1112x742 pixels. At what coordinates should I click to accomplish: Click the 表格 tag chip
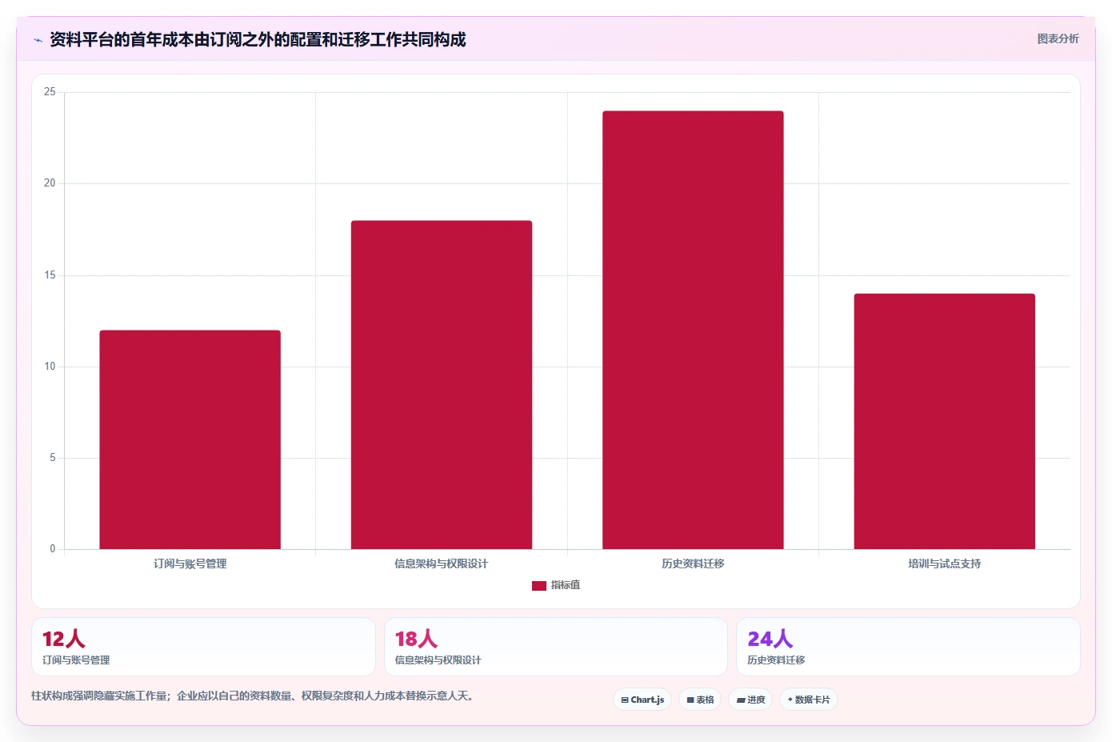click(700, 700)
